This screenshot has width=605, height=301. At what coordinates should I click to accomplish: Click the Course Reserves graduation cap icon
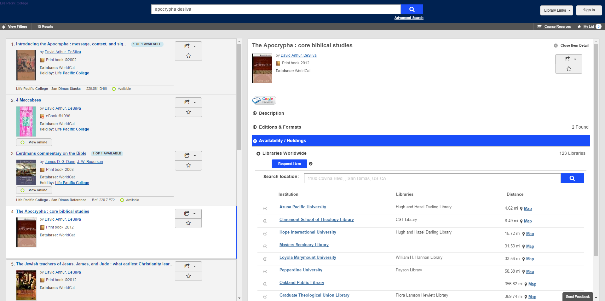[539, 26]
